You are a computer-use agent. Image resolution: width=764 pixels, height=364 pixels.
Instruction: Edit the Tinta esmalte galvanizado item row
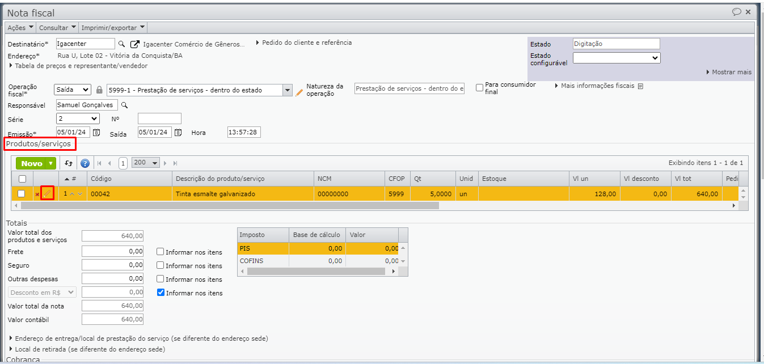point(48,194)
